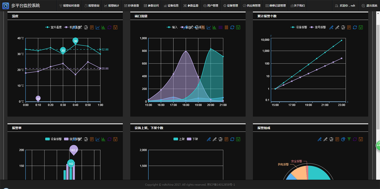The image size is (380, 189).
Task: Open 供应商管理 menu
Action: 251,6
